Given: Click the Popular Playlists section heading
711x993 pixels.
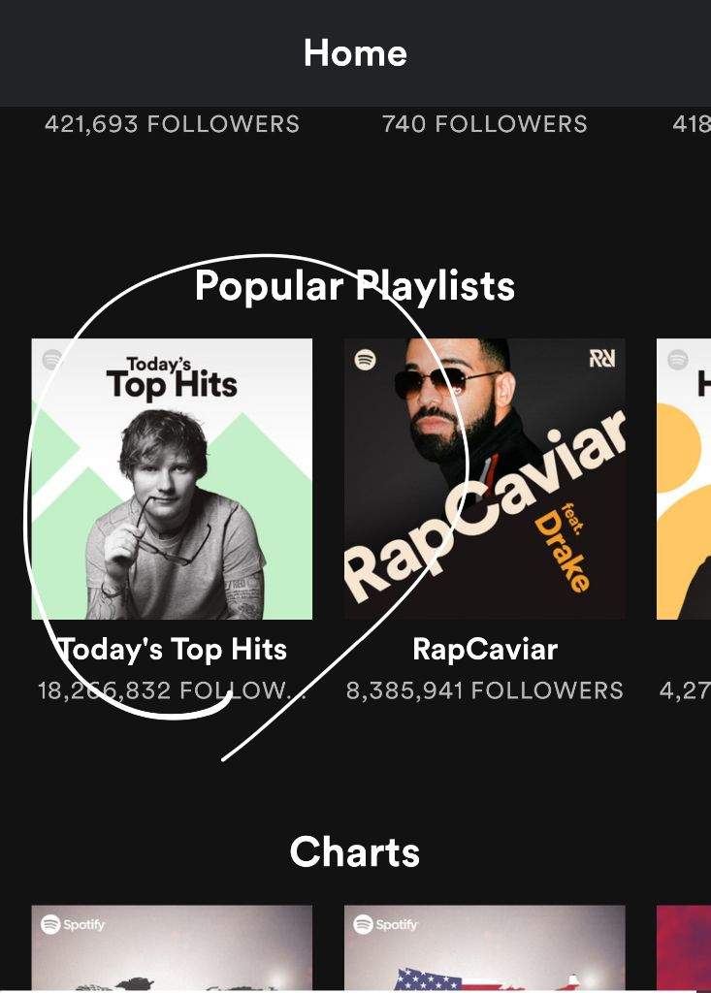Looking at the screenshot, I should tap(355, 285).
